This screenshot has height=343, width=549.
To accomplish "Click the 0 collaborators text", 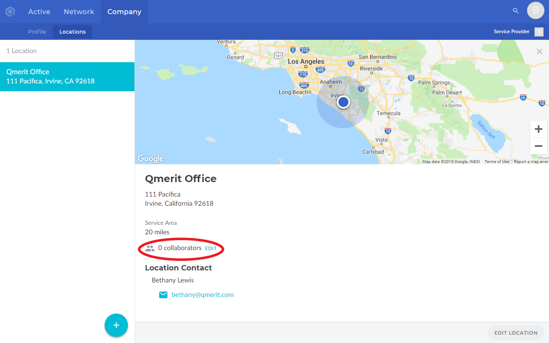I will coord(180,248).
